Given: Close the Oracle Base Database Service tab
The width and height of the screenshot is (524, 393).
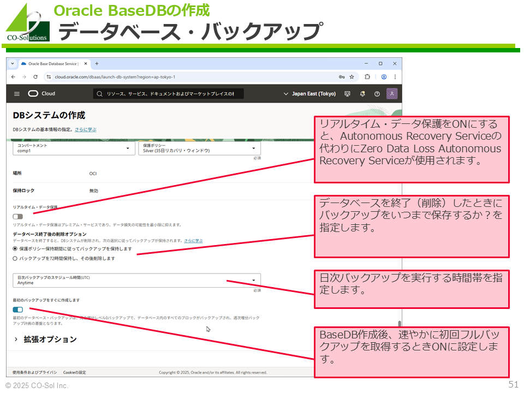Looking at the screenshot, I should point(86,63).
